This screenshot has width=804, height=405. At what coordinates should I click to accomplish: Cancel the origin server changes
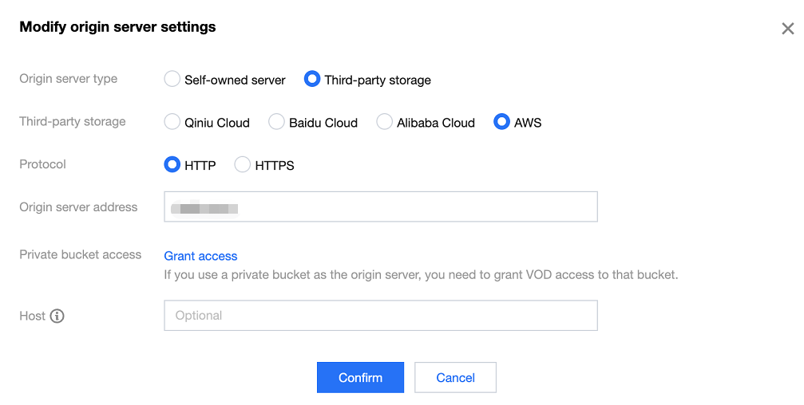click(x=455, y=378)
